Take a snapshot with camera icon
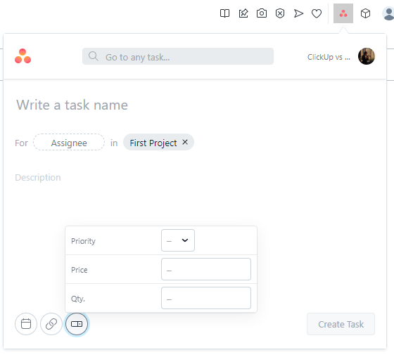This screenshot has height=357, width=394. click(262, 13)
